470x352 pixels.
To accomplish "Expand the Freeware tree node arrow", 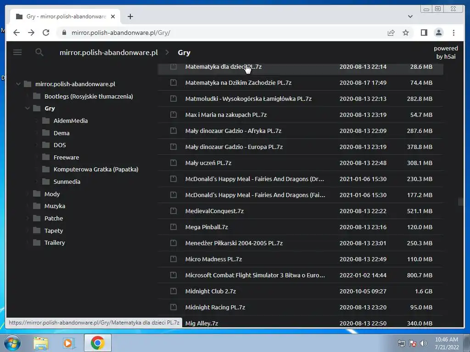I will (37, 157).
